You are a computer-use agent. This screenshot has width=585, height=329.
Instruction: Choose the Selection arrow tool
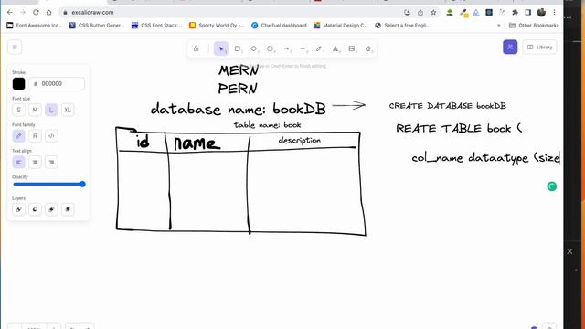221,48
